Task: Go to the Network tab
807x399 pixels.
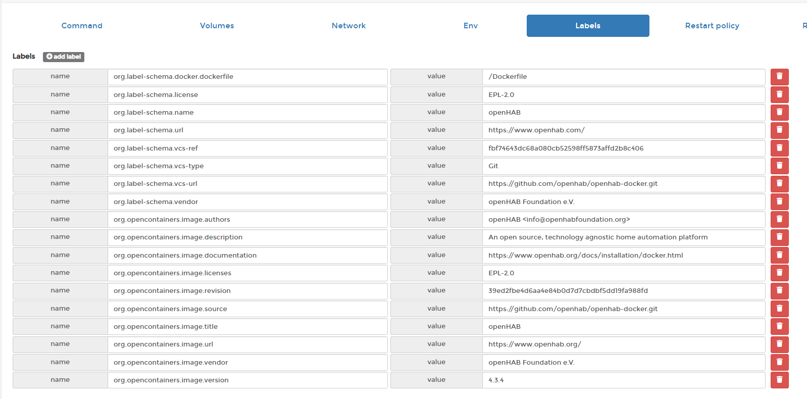Action: [348, 26]
